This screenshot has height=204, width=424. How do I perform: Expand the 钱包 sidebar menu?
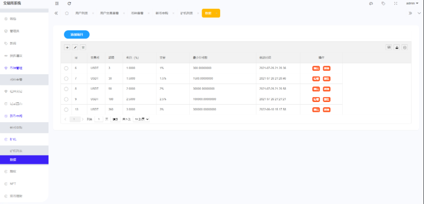tap(24, 19)
